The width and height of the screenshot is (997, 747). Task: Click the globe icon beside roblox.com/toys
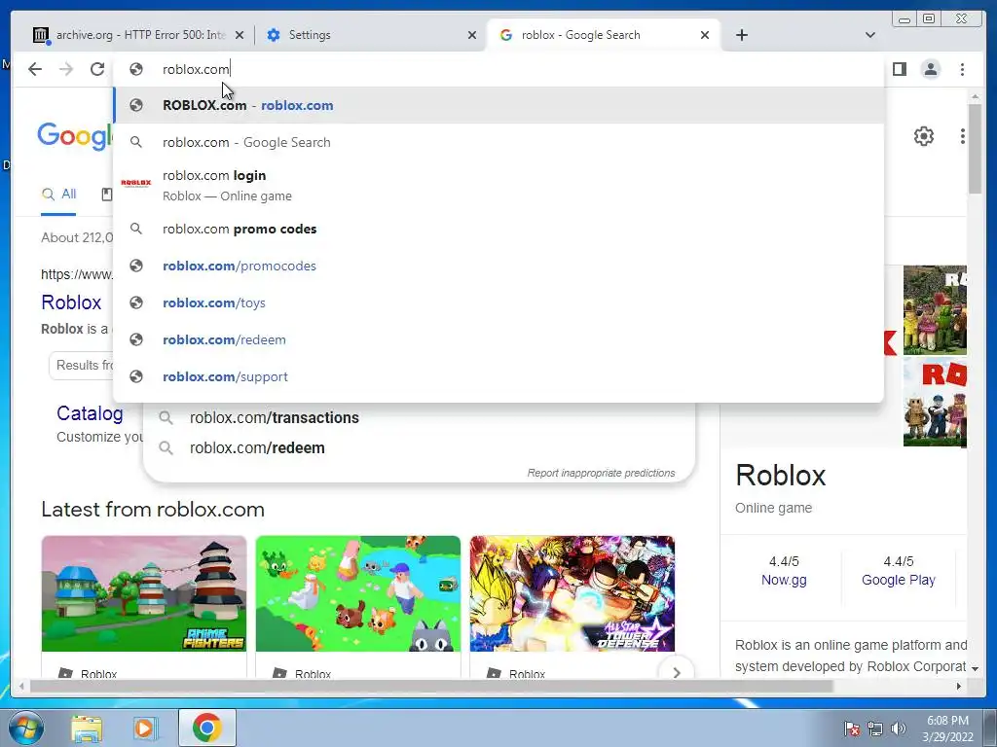[x=136, y=302]
